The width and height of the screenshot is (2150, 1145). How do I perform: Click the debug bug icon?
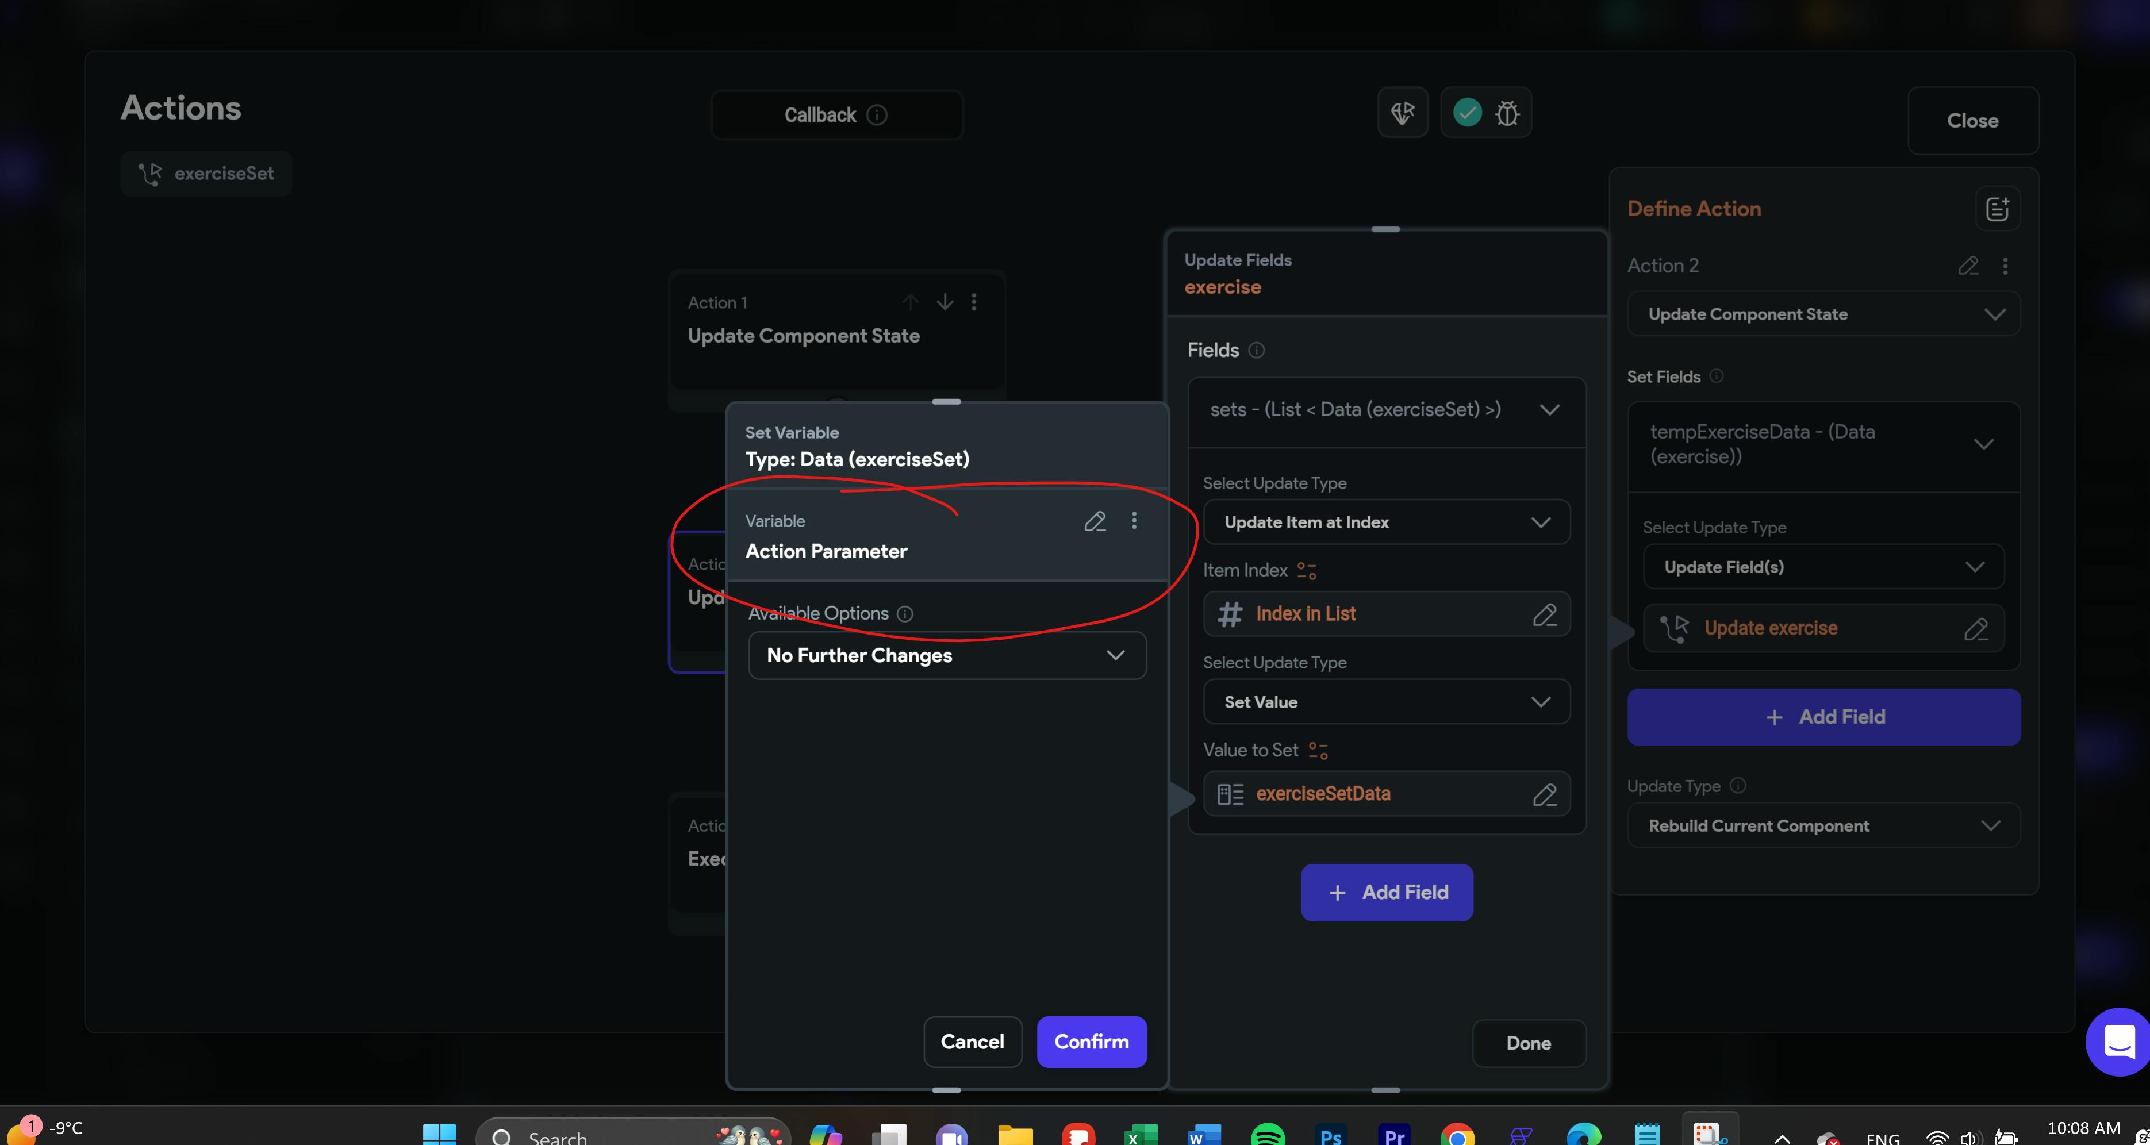pos(1507,113)
